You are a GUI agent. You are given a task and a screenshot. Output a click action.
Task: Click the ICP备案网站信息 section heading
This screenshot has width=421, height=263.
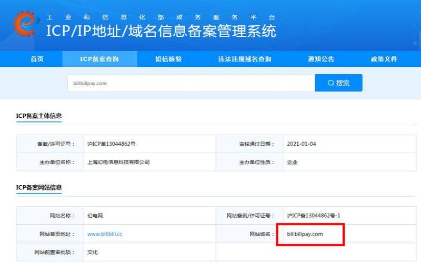coord(39,187)
